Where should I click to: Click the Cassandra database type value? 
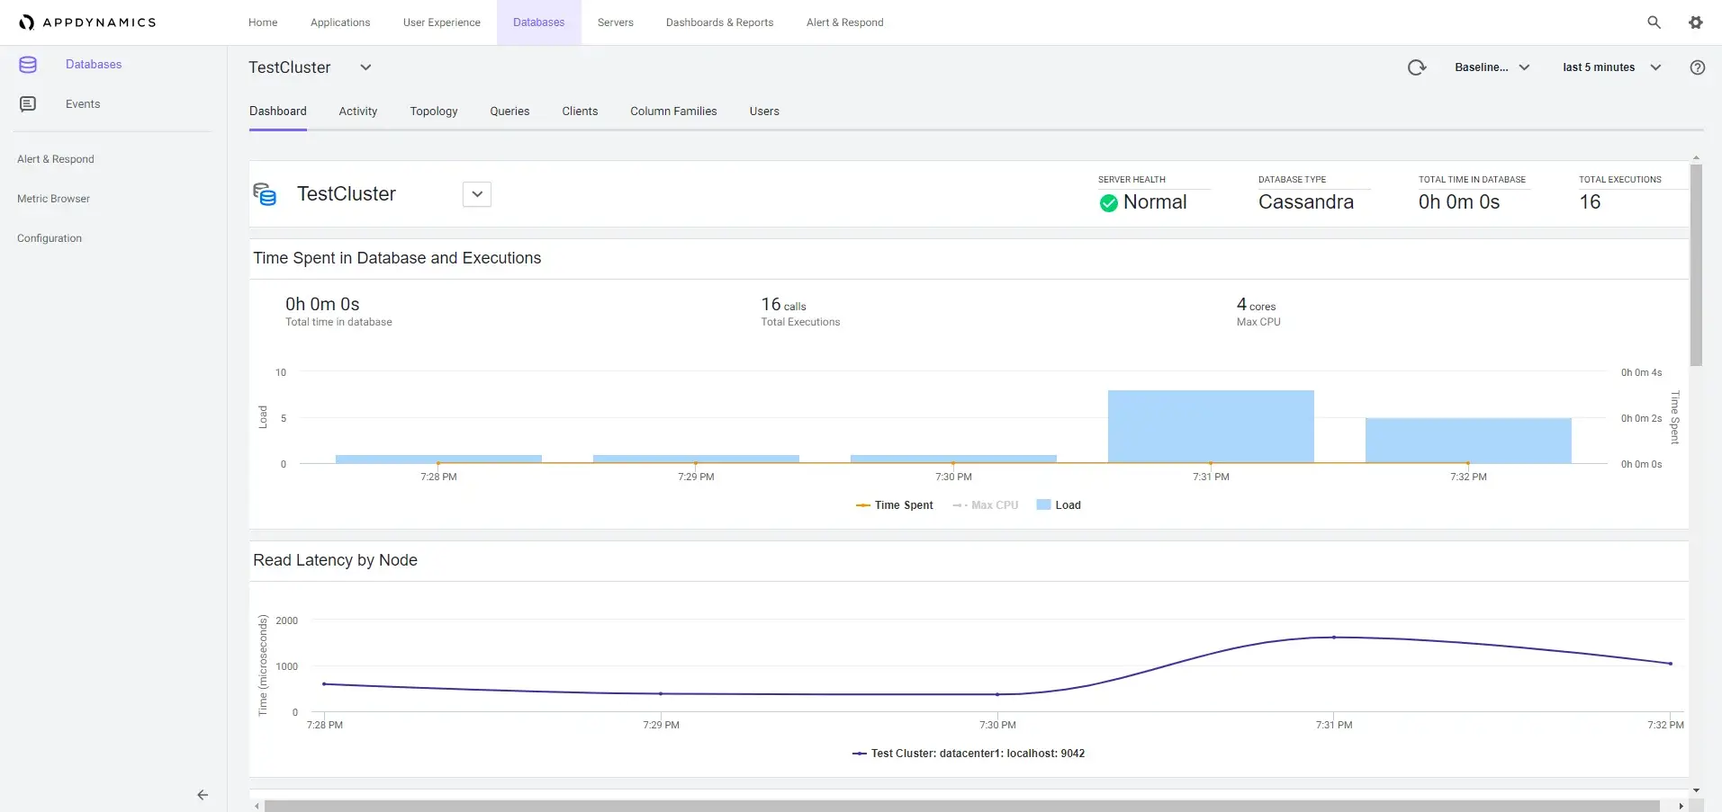click(x=1306, y=202)
